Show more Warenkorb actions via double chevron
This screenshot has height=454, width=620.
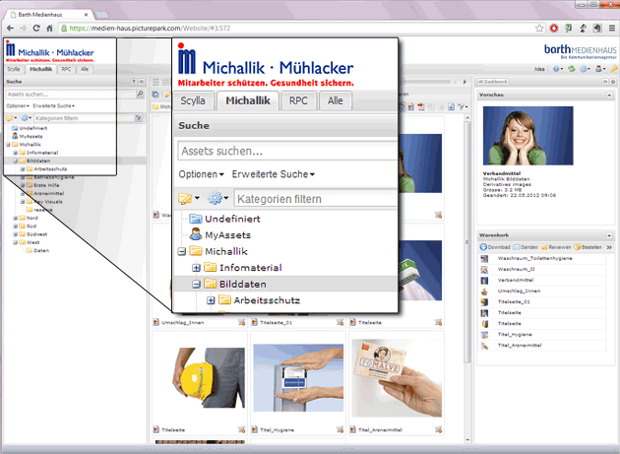click(x=609, y=247)
